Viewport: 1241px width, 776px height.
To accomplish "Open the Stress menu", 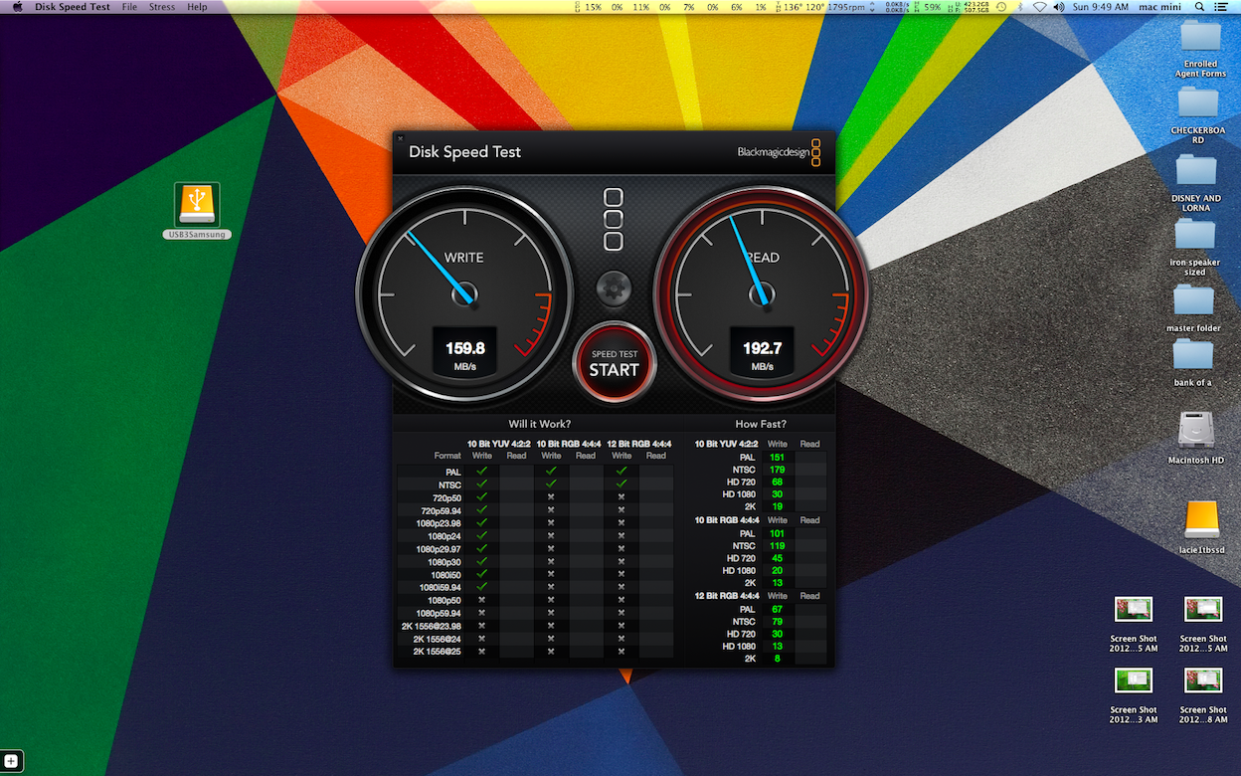I will click(x=162, y=7).
